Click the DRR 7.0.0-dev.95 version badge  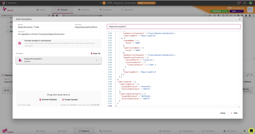pyautogui.click(x=146, y=3)
